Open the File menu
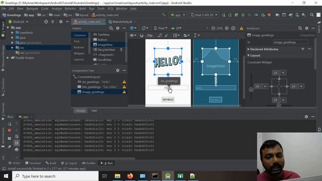Image resolution: width=322 pixels, height=181 pixels. click(4, 9)
